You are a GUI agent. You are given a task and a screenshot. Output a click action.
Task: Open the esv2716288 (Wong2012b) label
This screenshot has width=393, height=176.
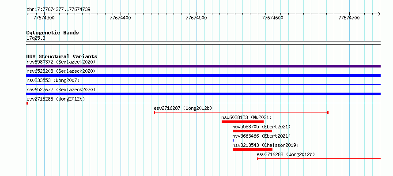[286, 154]
